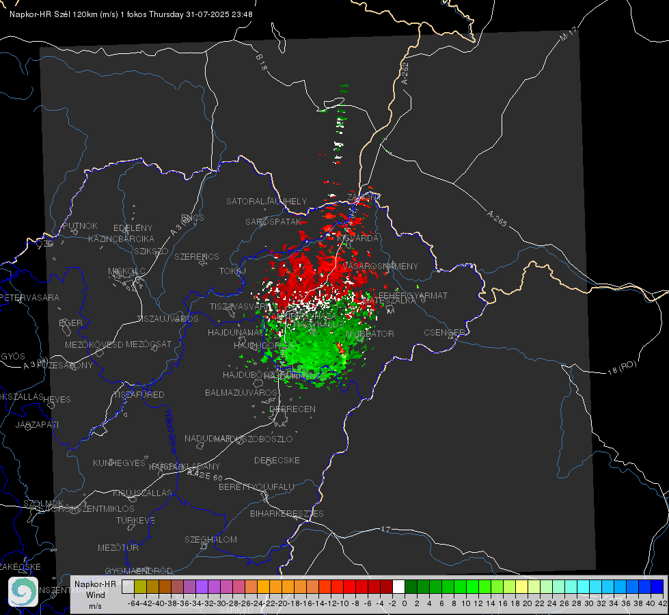Click the swirl logo icon beside the legend

[x=23, y=592]
